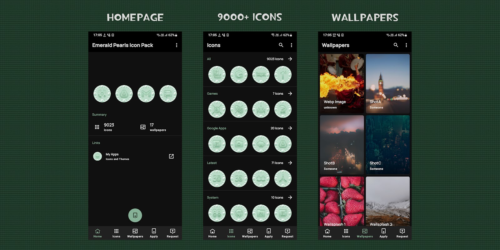The image size is (500, 250).
Task: Switch to the Icons tab on the homepage screen
Action: coord(116,233)
